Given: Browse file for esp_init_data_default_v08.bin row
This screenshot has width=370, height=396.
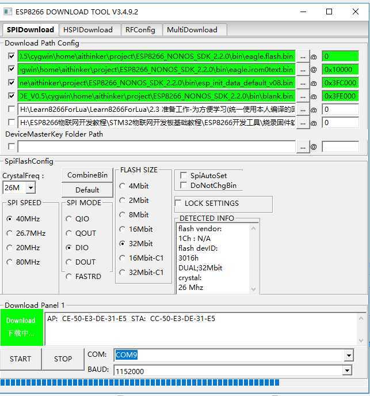Looking at the screenshot, I should click(303, 84).
